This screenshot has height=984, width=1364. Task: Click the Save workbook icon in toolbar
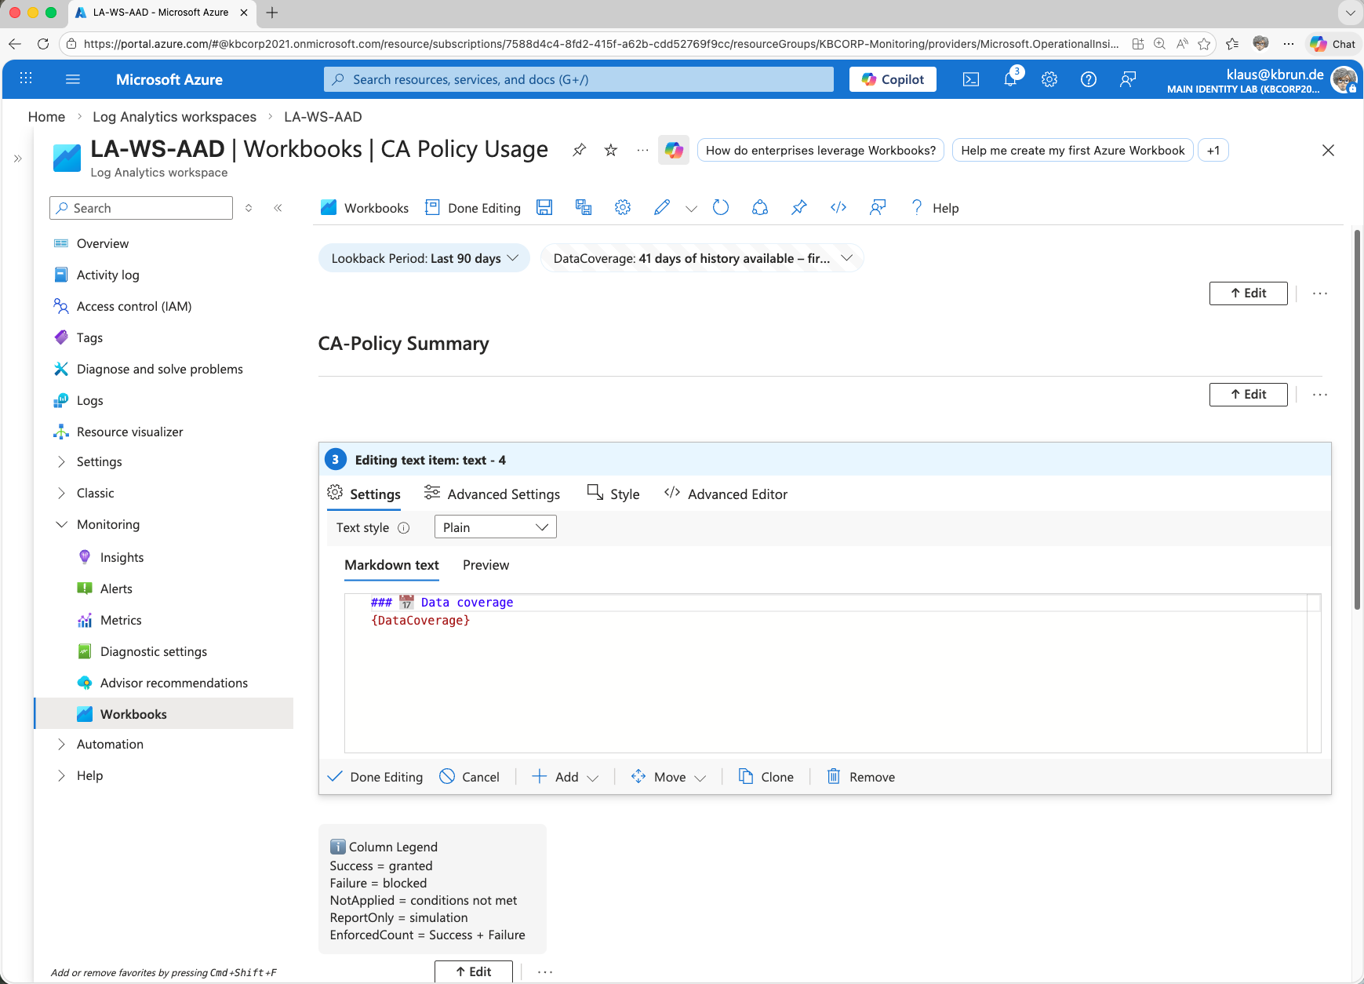tap(544, 208)
